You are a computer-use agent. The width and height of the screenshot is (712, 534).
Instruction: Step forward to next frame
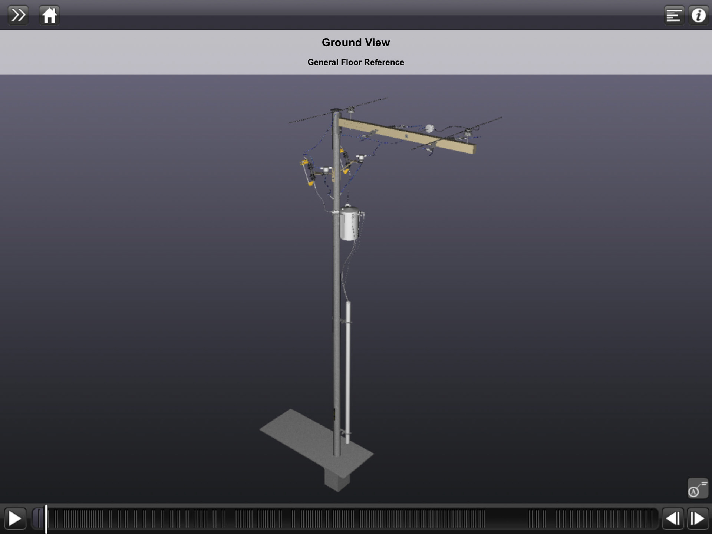click(698, 518)
